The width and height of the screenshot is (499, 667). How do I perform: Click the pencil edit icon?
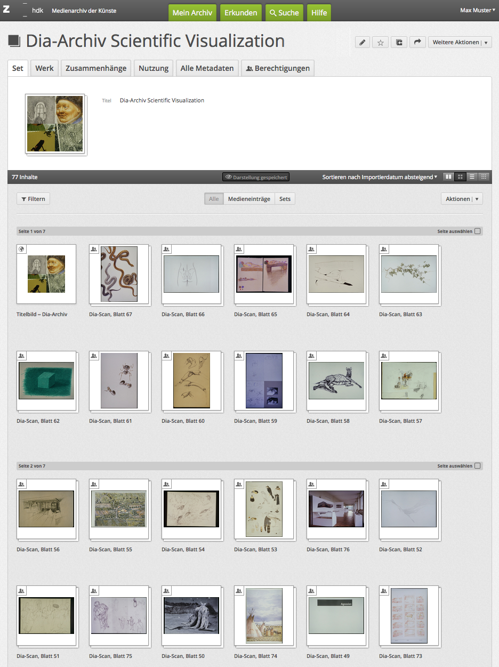(363, 43)
